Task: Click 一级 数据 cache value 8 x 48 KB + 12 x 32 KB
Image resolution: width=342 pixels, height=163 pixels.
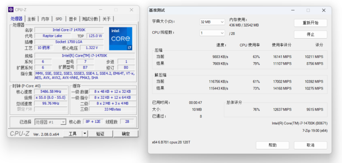Action: click(112, 91)
